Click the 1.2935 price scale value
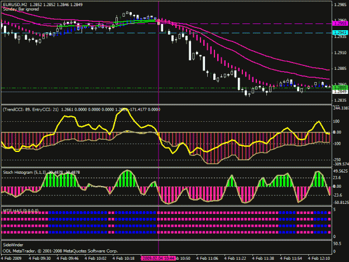The width and height of the screenshot is (349, 262). 341,37
